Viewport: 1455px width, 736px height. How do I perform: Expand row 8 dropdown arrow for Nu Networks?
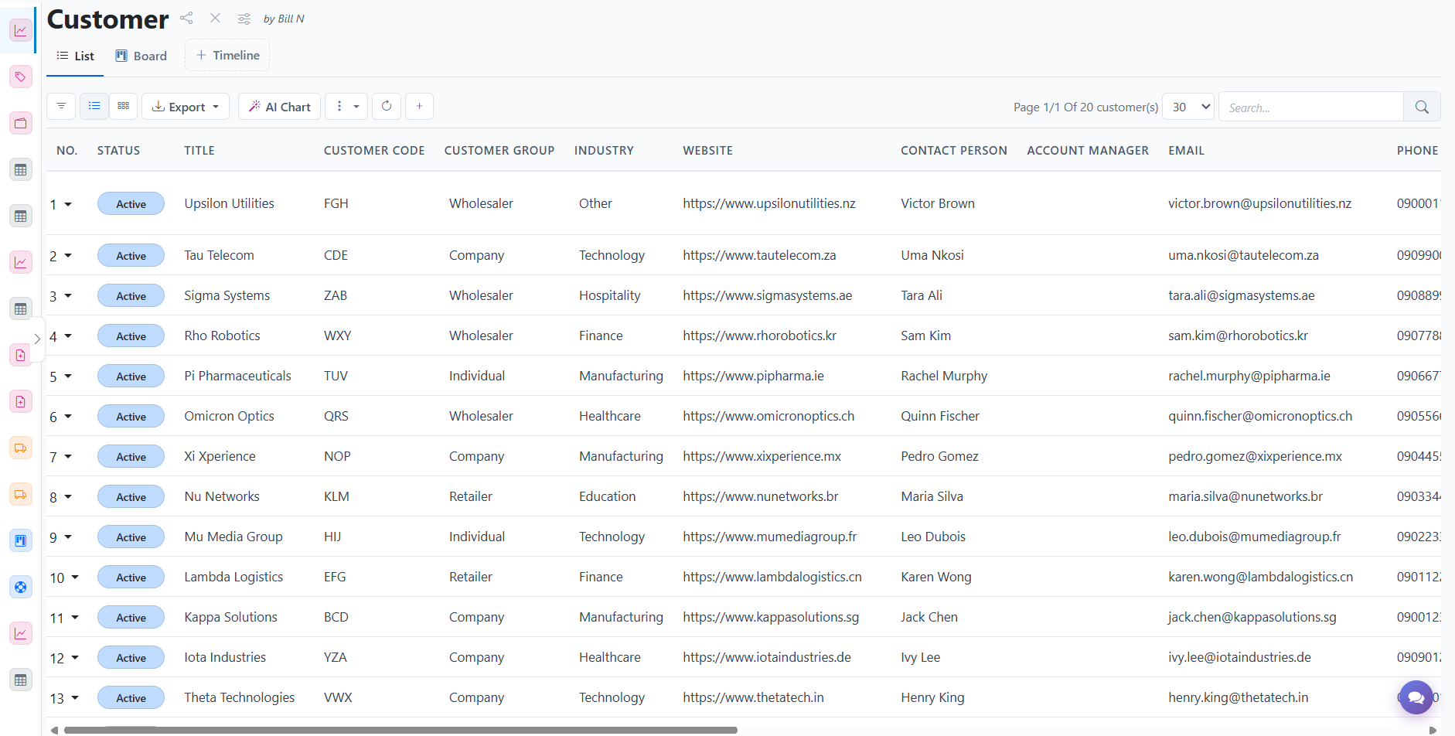pyautogui.click(x=68, y=497)
